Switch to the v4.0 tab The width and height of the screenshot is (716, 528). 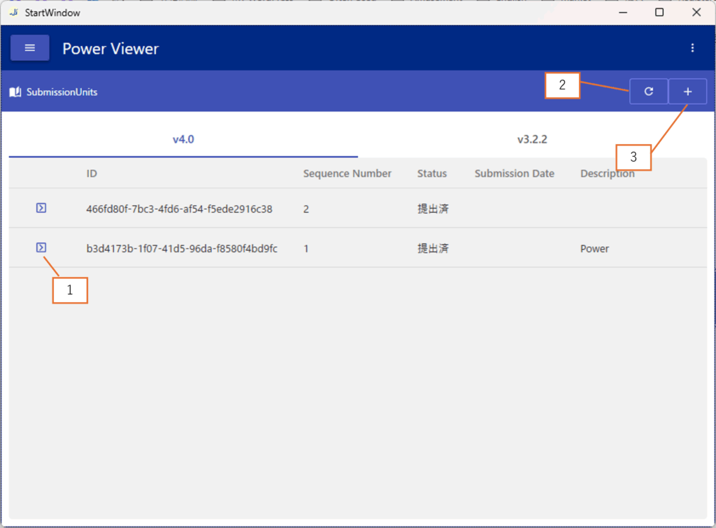183,139
